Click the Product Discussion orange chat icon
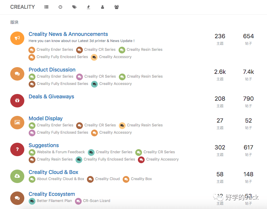 tap(17, 74)
